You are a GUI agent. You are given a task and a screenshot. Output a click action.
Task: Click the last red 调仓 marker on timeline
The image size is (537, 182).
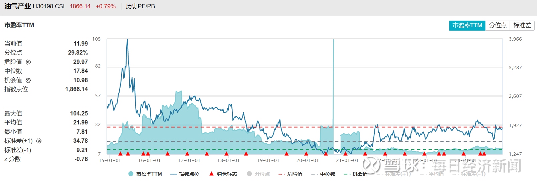(x=484, y=153)
